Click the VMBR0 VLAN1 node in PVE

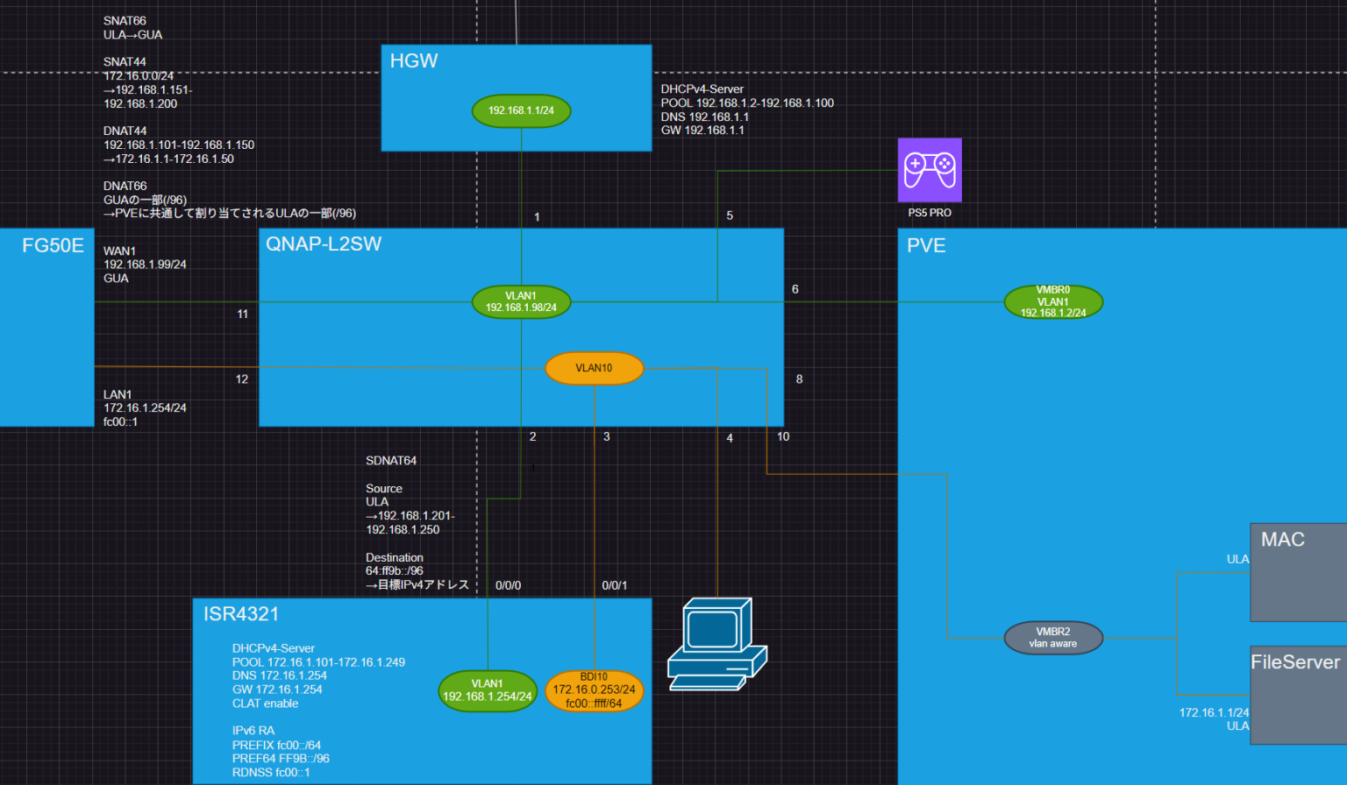tap(1052, 301)
